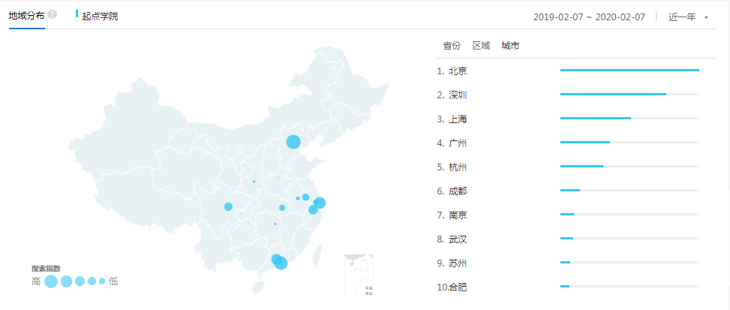Select the 地域分布 tab
Viewport: 730px width, 310px height.
click(x=26, y=15)
